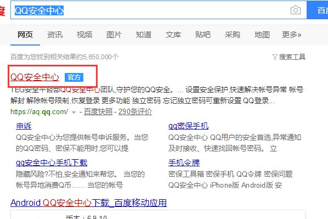Open the 手机令牌 sublink
This screenshot has height=219, width=328.
[x=184, y=162]
